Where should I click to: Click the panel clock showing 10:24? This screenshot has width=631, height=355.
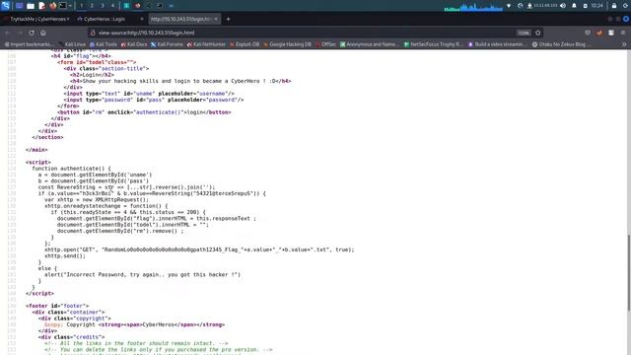[x=597, y=6]
